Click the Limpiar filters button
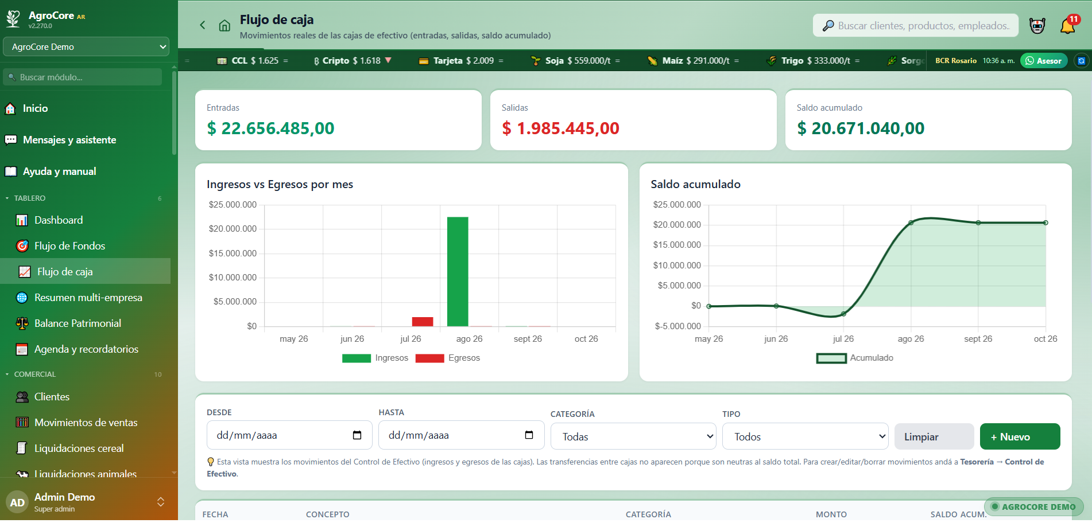 pos(934,436)
